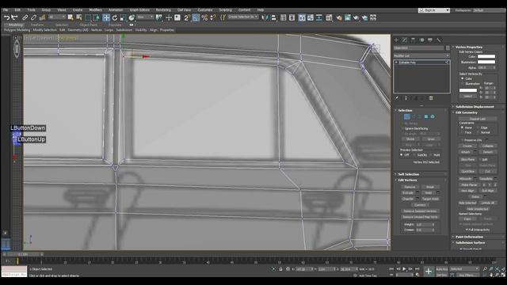The height and width of the screenshot is (285, 507).
Task: Select the Vertex sub-object level icon
Action: click(x=406, y=116)
